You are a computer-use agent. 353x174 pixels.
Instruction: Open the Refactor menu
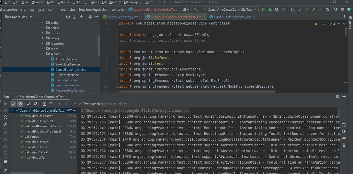(63, 2)
